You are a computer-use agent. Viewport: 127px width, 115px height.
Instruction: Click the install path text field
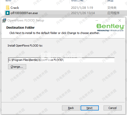pyautogui.click(x=61, y=60)
